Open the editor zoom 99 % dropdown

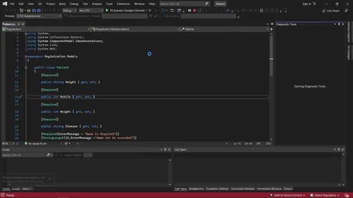[8, 144]
